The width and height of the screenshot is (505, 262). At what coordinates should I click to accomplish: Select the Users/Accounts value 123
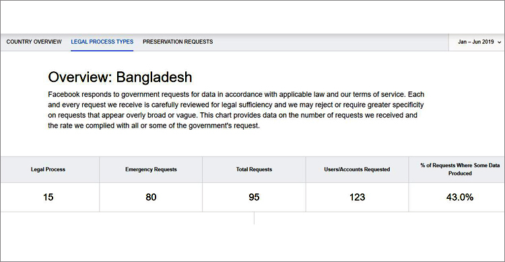[x=357, y=197]
